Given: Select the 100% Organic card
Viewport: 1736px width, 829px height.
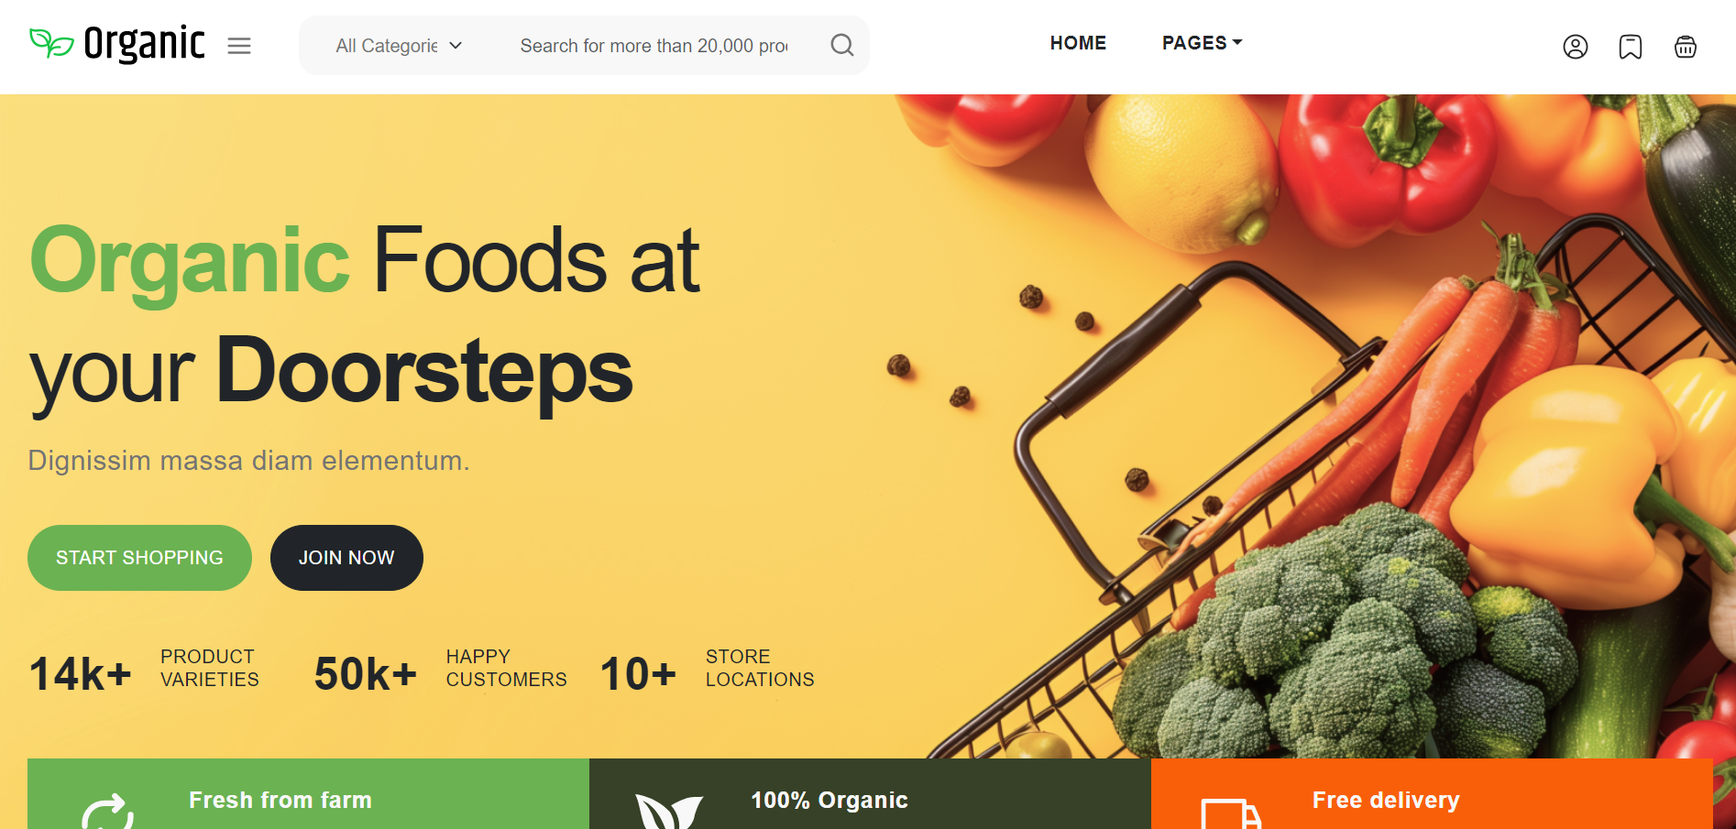Looking at the screenshot, I should tap(870, 794).
